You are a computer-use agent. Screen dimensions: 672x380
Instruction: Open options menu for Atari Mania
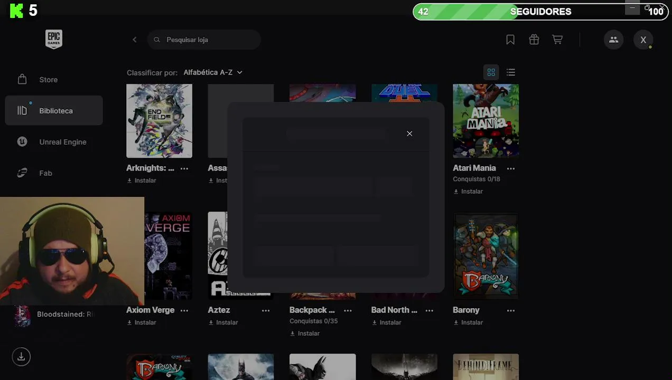510,168
